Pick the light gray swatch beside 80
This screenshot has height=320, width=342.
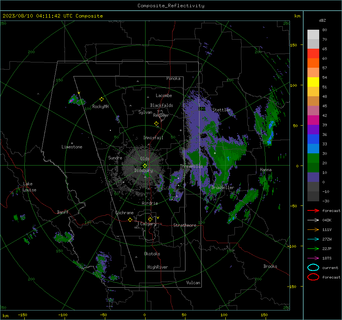click(x=313, y=35)
